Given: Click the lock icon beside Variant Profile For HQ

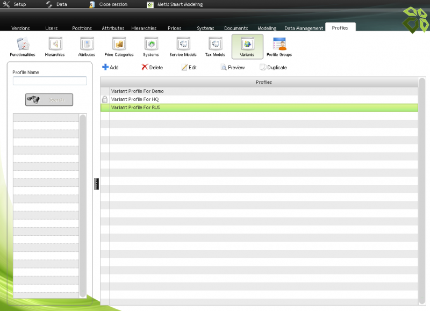Looking at the screenshot, I should coord(105,99).
